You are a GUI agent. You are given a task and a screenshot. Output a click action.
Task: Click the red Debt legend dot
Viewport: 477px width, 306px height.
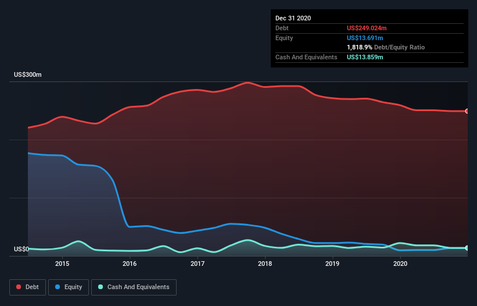point(19,287)
